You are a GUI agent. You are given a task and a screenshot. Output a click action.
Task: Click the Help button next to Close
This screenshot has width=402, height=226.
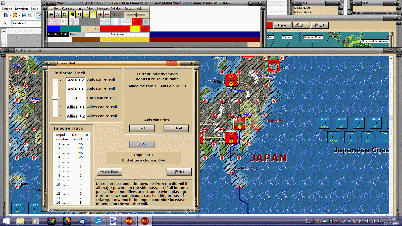point(320,25)
